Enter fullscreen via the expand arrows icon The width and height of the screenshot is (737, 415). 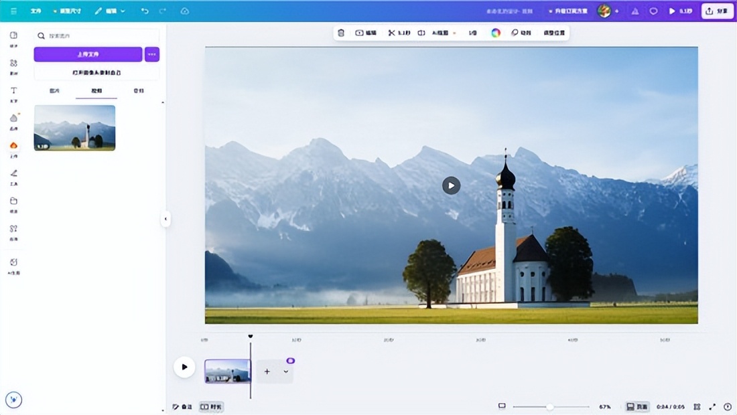pyautogui.click(x=712, y=406)
